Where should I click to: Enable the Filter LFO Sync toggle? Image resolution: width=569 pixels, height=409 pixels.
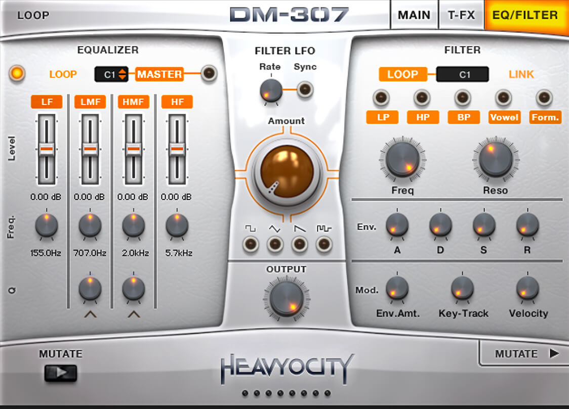point(305,89)
